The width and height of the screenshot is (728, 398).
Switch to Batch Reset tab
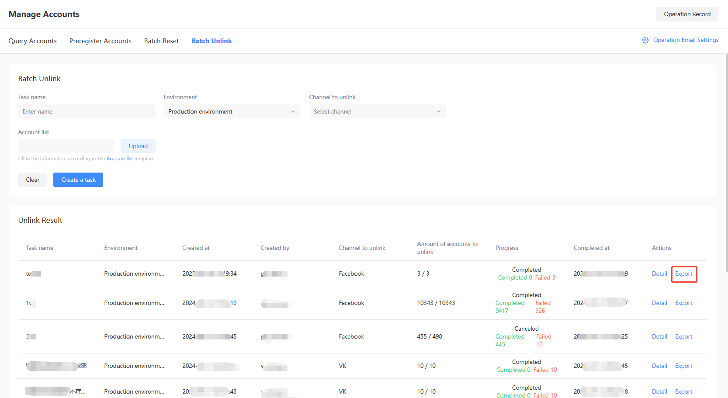tap(162, 41)
